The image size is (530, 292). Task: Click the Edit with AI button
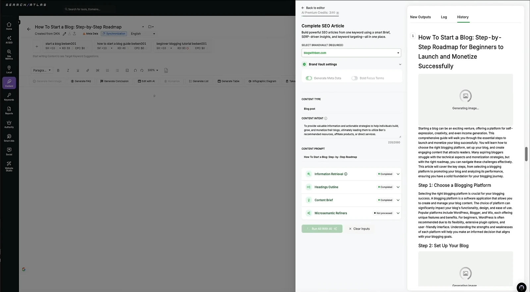[x=146, y=81]
